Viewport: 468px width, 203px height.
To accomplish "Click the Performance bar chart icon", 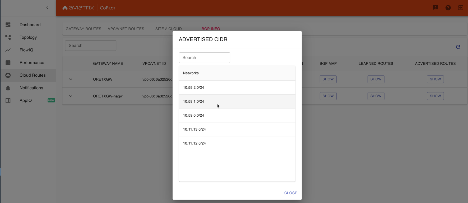I will point(8,63).
